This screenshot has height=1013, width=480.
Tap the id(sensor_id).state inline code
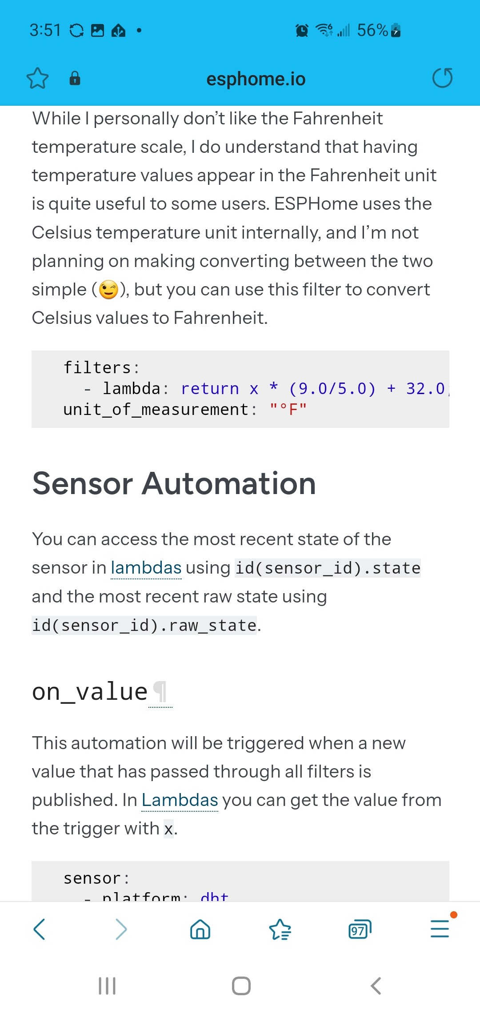(328, 567)
